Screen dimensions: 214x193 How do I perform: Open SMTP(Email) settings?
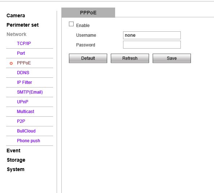click(x=30, y=92)
